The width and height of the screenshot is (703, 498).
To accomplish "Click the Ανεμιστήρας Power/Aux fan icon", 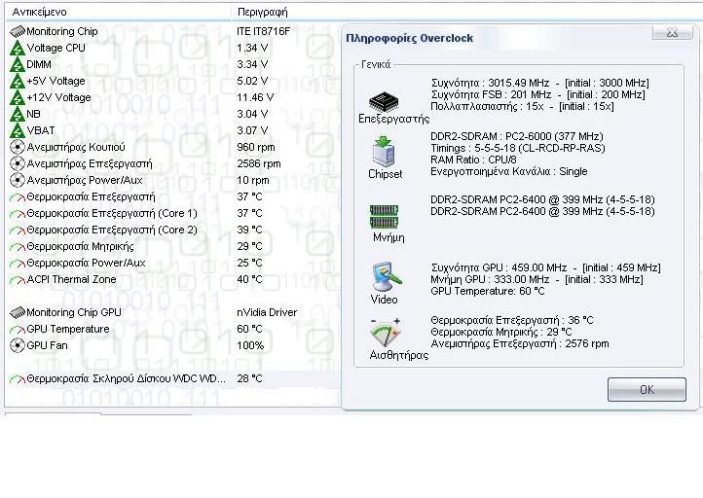I will click(x=17, y=181).
